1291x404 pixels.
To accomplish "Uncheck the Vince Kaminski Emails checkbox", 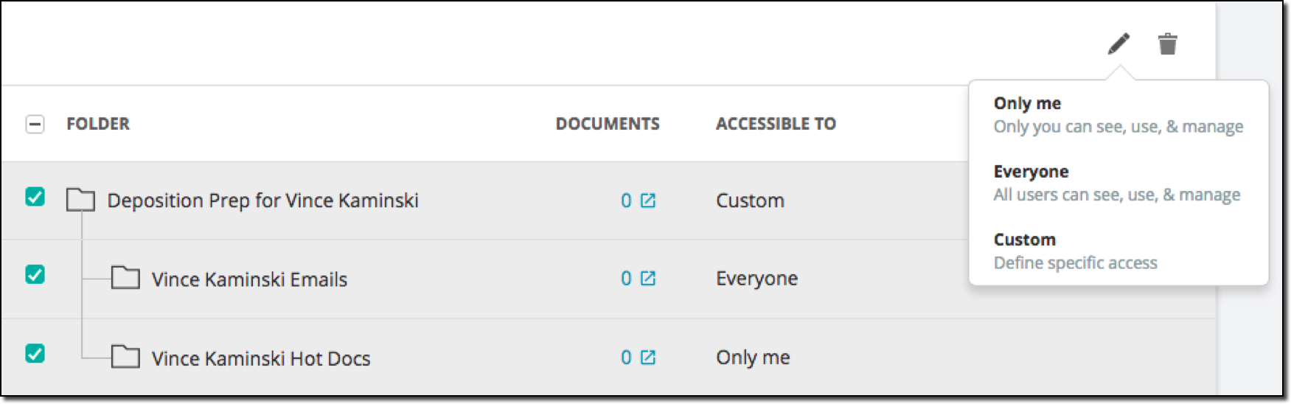I will [35, 274].
